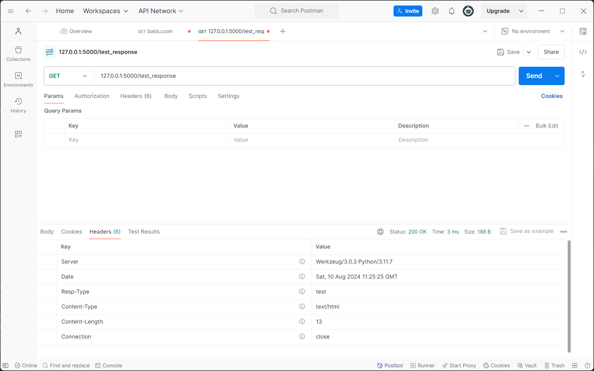Open History in the sidebar
This screenshot has height=371, width=594.
pos(18,105)
